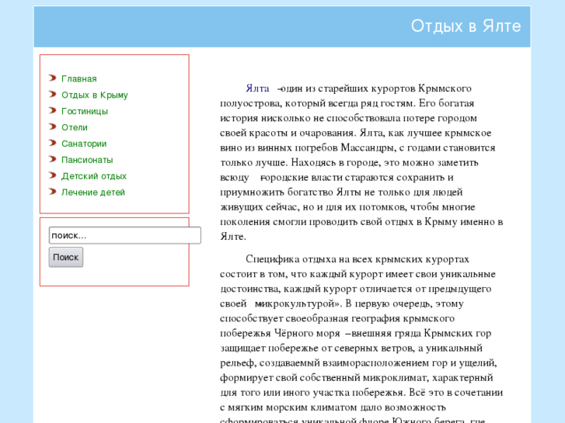Click the bullet icon beside Отели
This screenshot has width=565, height=423.
tap(52, 127)
